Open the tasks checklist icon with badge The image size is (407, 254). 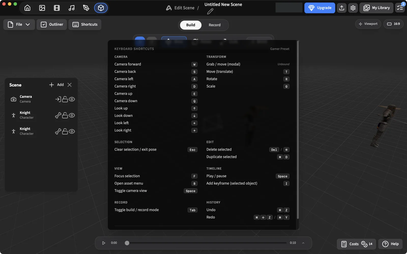(400, 8)
